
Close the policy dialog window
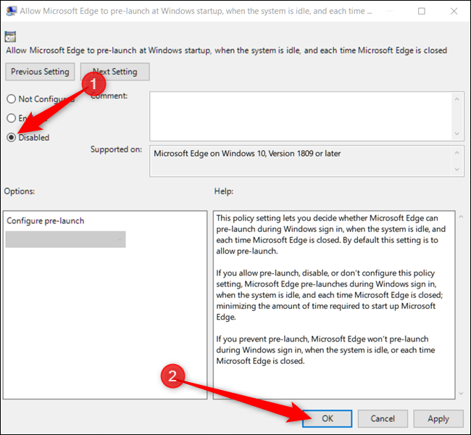point(454,11)
